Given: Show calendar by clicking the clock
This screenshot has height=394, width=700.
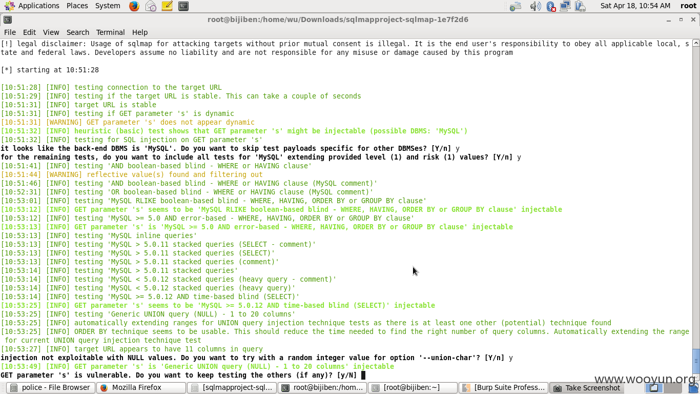Looking at the screenshot, I should 635,6.
